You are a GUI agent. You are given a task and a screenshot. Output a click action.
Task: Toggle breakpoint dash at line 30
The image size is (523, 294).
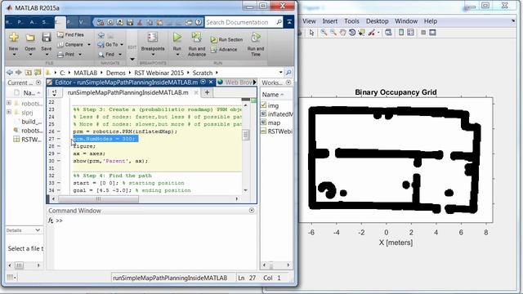(x=59, y=161)
